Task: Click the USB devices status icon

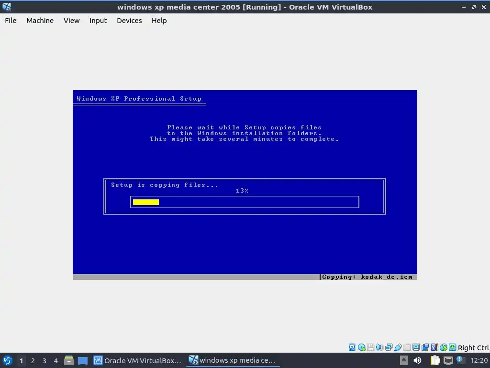Action: point(398,347)
